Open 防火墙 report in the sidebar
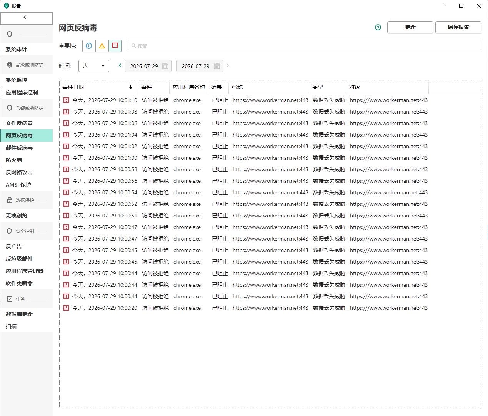The width and height of the screenshot is (488, 416). (27, 160)
